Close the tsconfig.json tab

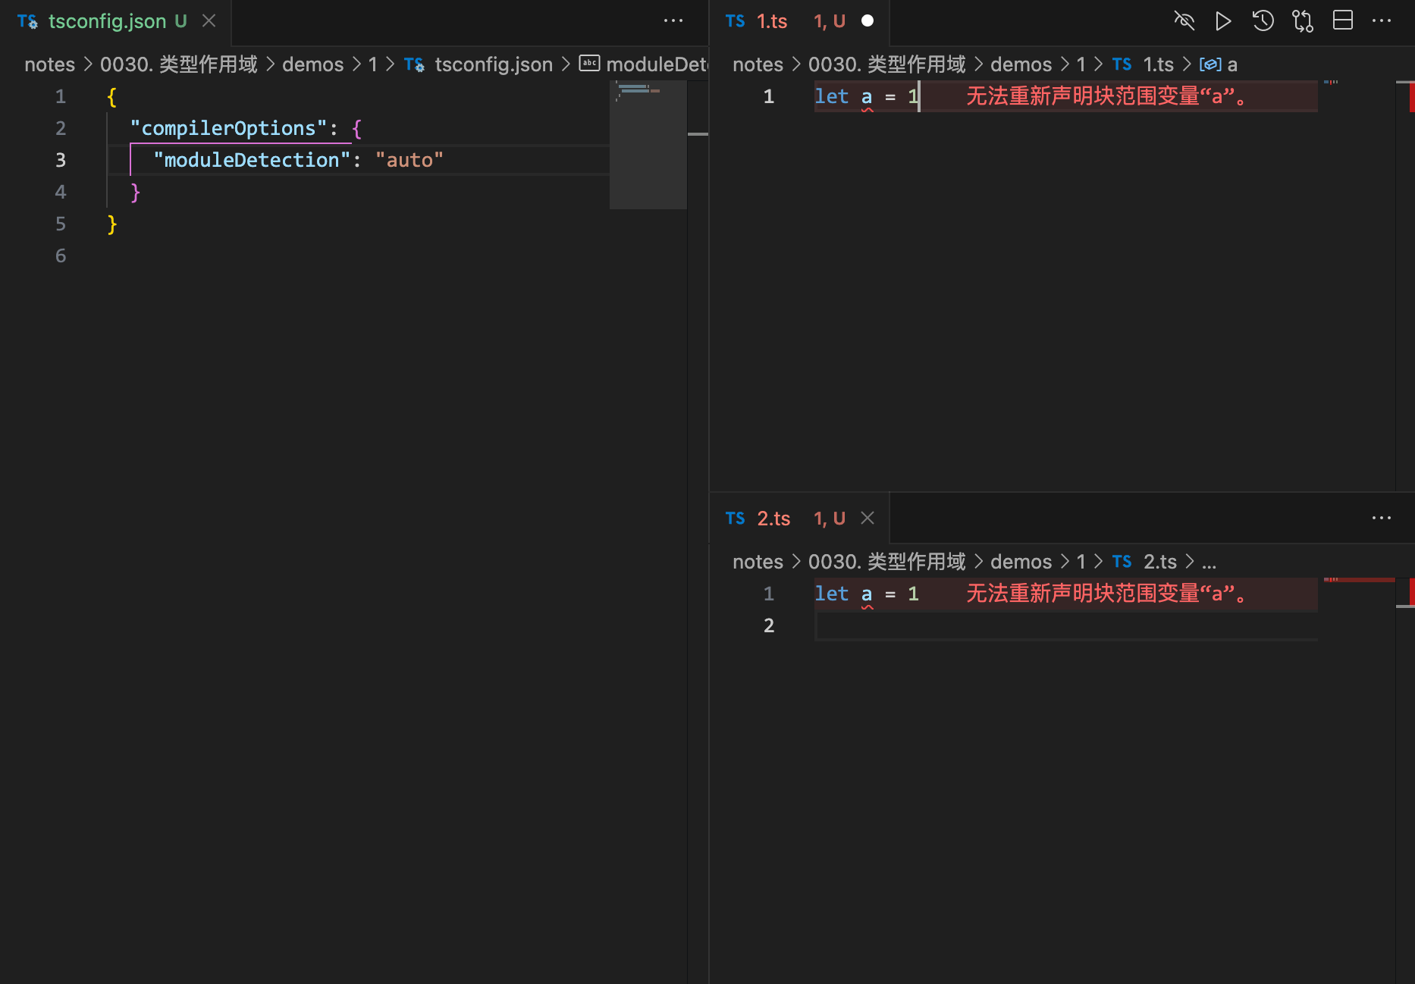(x=209, y=21)
